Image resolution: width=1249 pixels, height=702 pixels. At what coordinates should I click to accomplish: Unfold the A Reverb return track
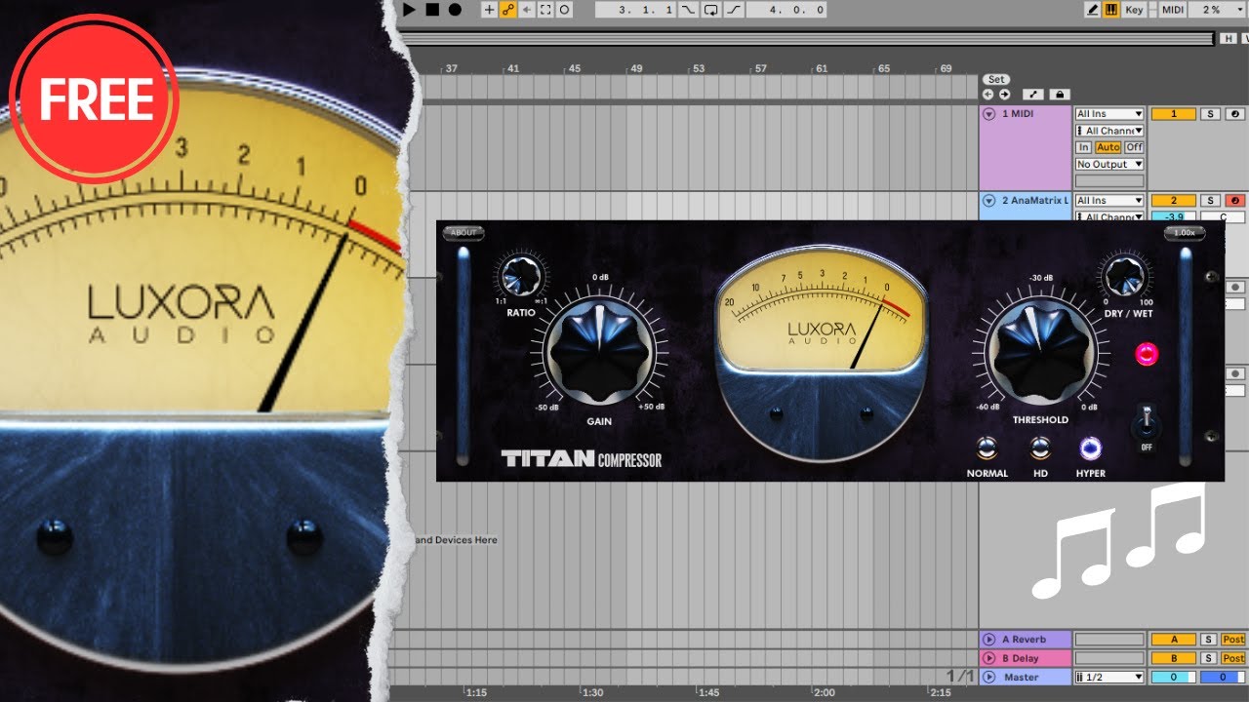pos(988,640)
